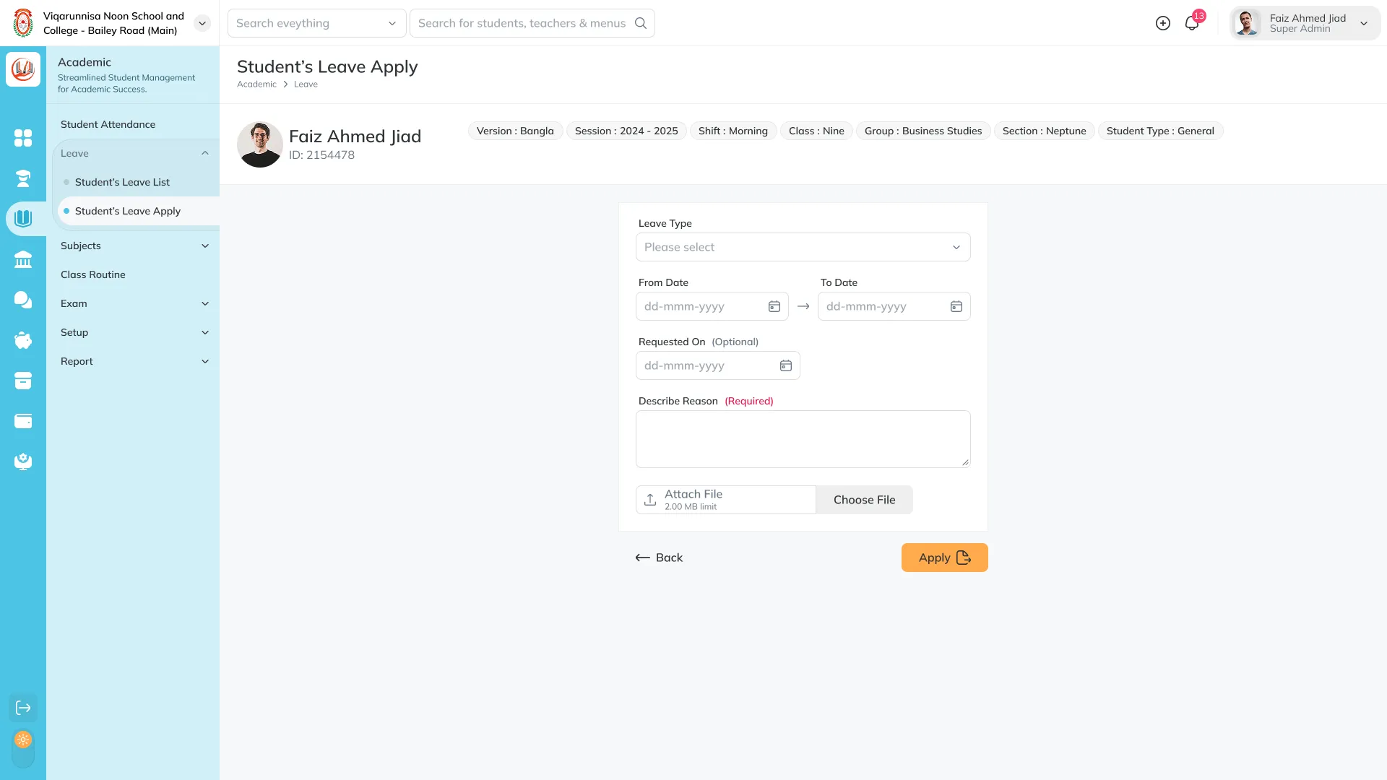Image resolution: width=1387 pixels, height=780 pixels.
Task: Click the student graduate icon in sidebar
Action: [23, 178]
